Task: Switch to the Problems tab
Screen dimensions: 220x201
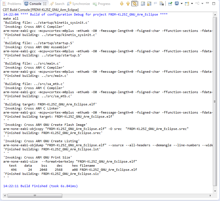Action: tap(12, 4)
